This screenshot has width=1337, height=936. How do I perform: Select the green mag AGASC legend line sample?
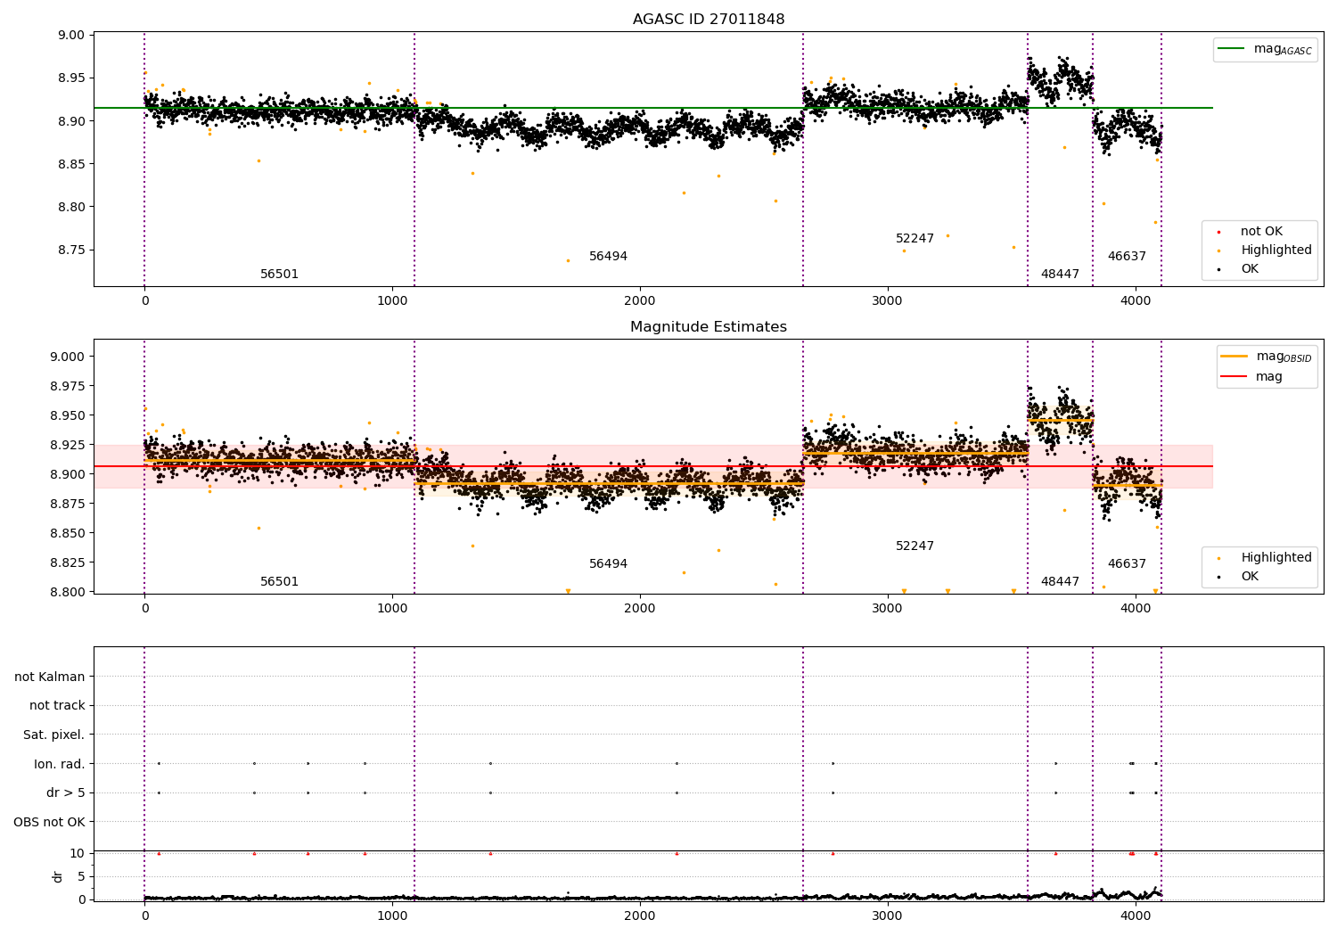1233,49
